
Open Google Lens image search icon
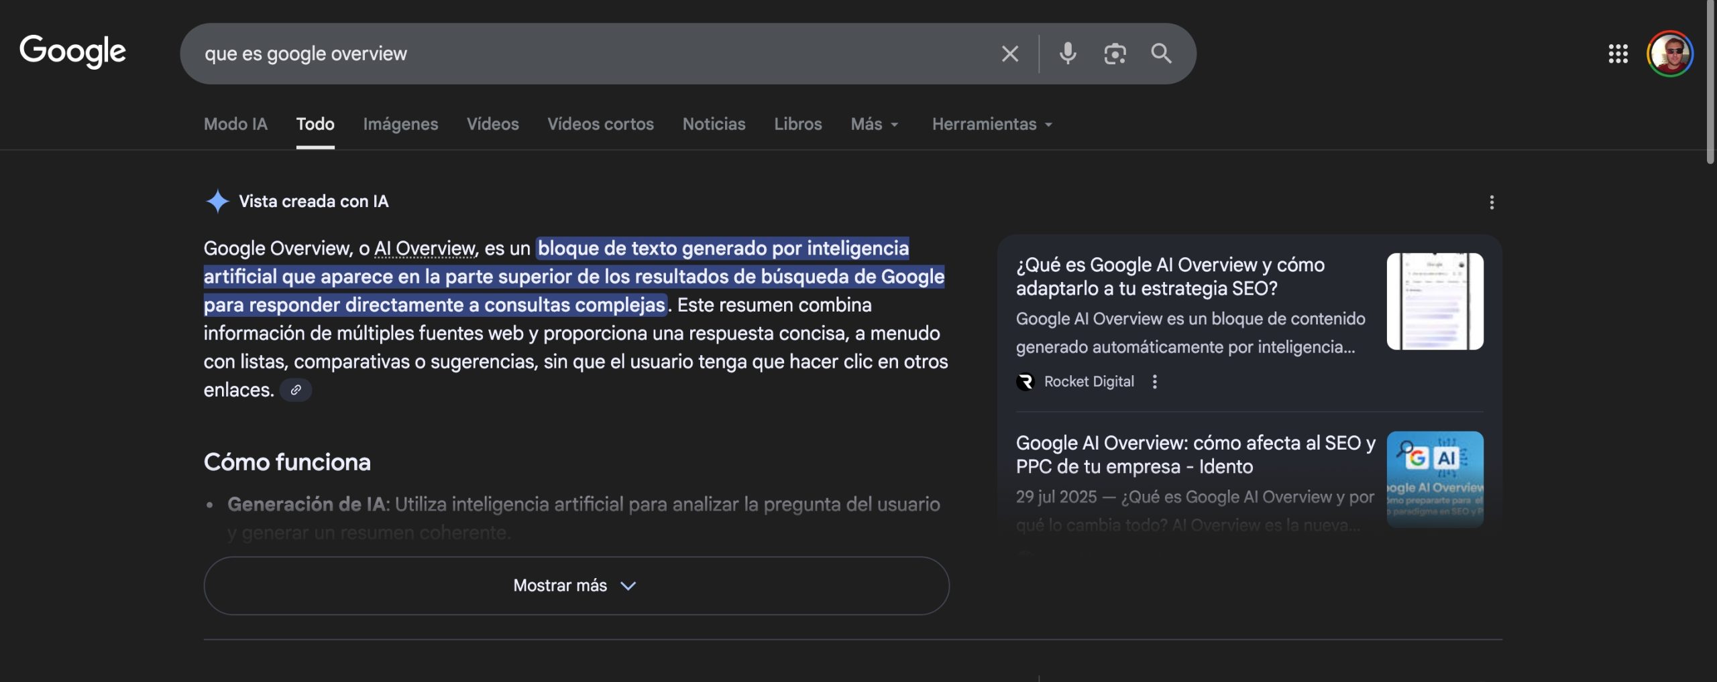(1115, 54)
